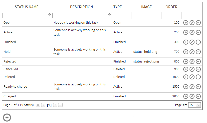Go to the next page
Image resolution: width=207 pixels, height=123 pixels.
[55, 105]
